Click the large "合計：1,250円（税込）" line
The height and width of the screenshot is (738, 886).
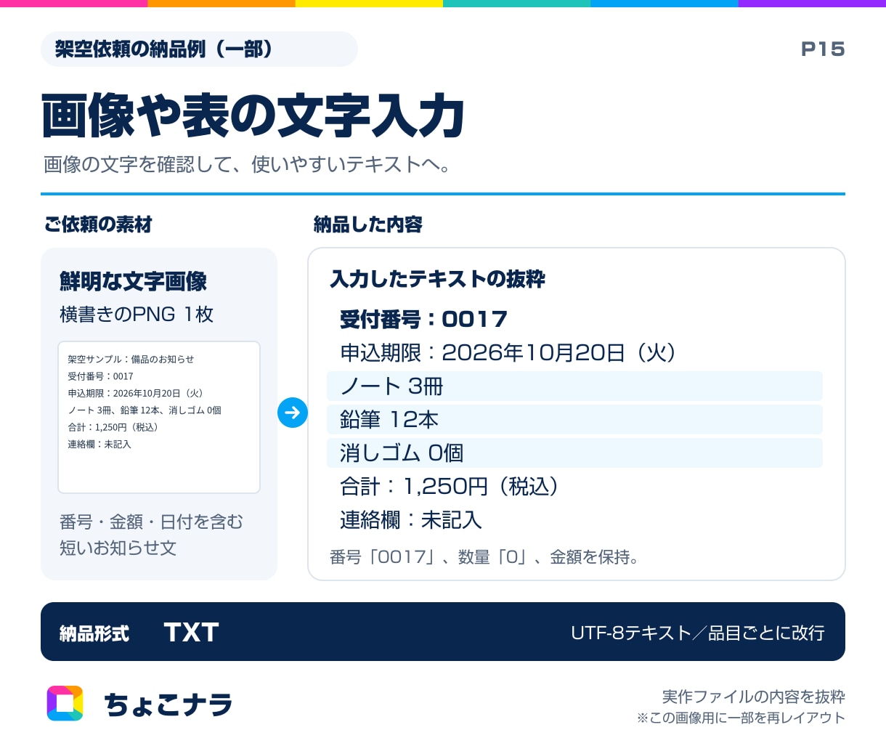(450, 486)
